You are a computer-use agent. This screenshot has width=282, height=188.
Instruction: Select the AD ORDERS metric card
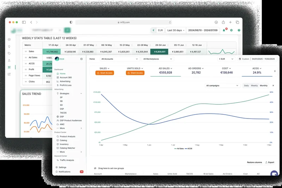click(x=196, y=71)
